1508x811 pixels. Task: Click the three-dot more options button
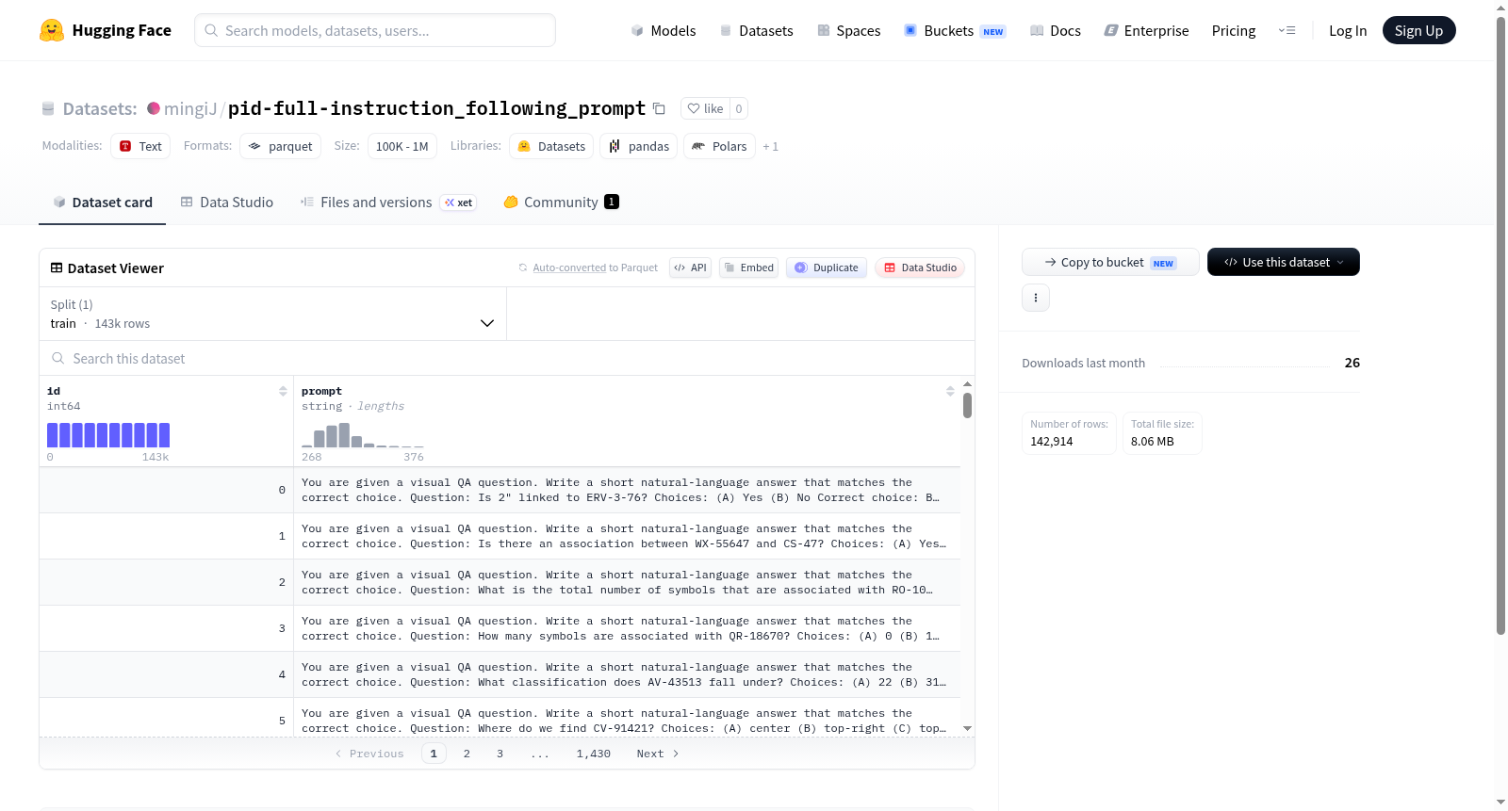(x=1036, y=298)
